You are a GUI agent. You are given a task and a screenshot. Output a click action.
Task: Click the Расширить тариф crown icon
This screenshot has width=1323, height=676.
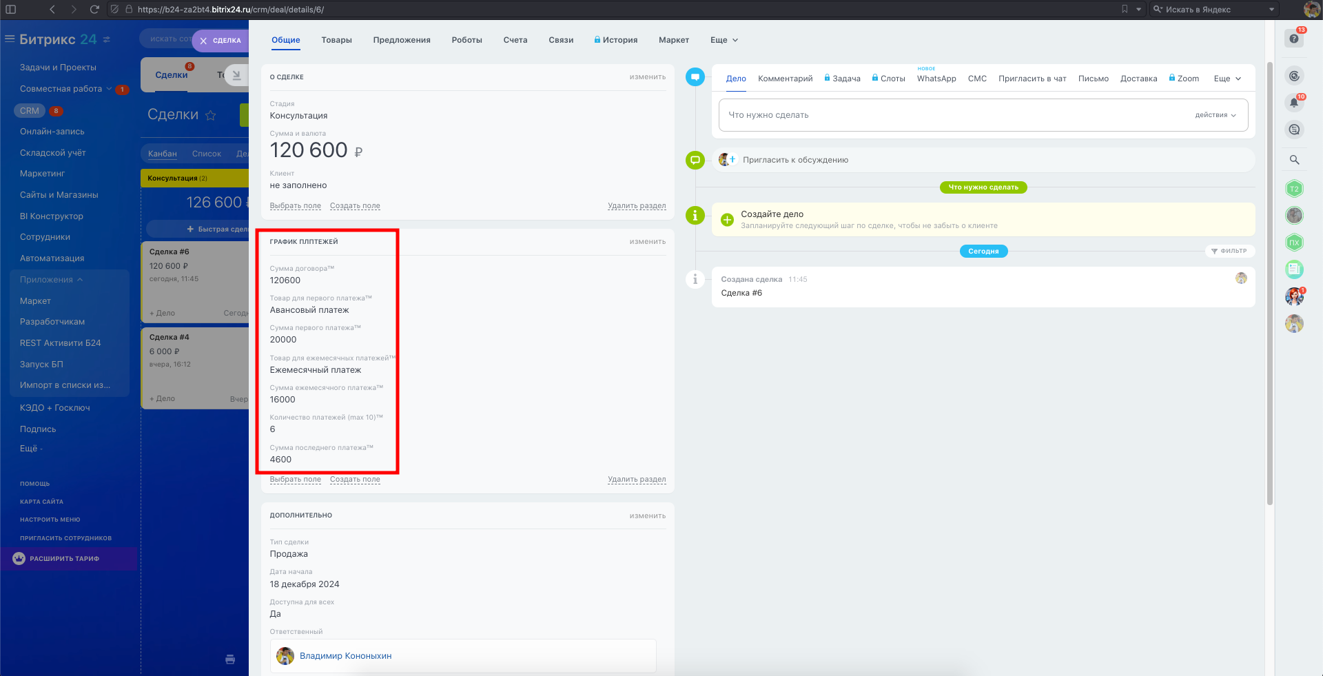pos(19,559)
